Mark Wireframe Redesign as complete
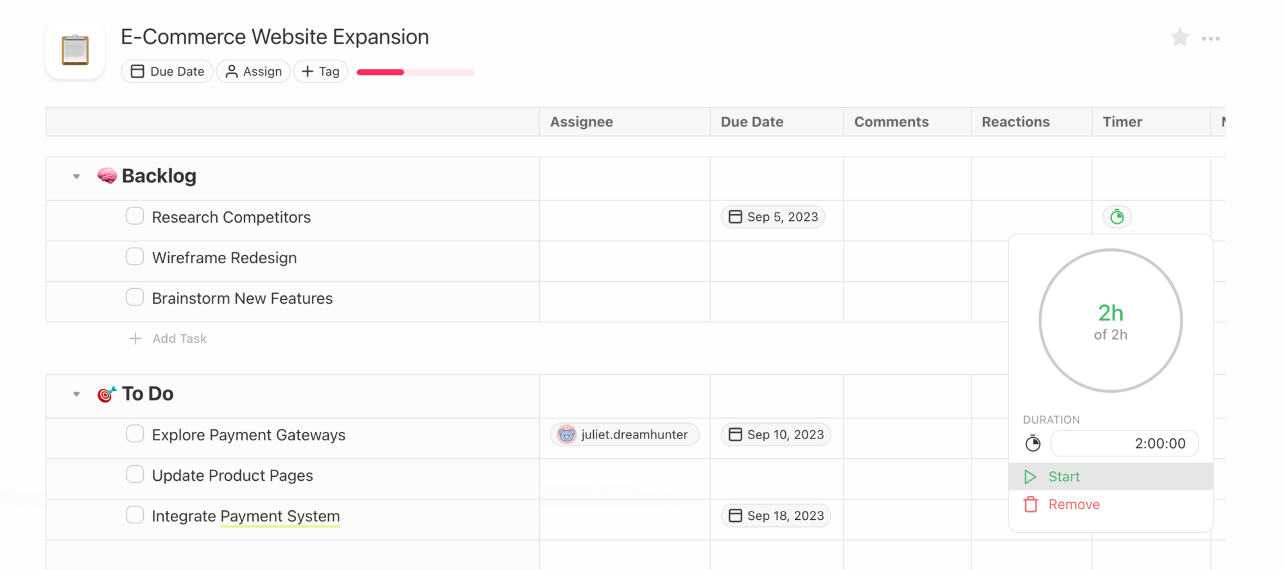The height and width of the screenshot is (570, 1284). [135, 256]
